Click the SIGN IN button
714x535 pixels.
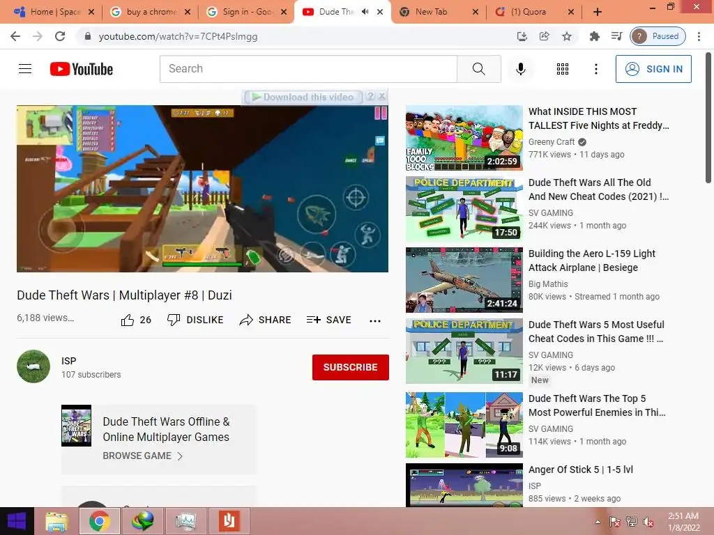point(653,69)
